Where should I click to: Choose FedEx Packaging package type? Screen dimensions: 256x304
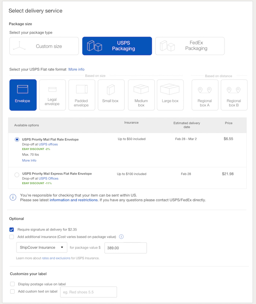190,46
